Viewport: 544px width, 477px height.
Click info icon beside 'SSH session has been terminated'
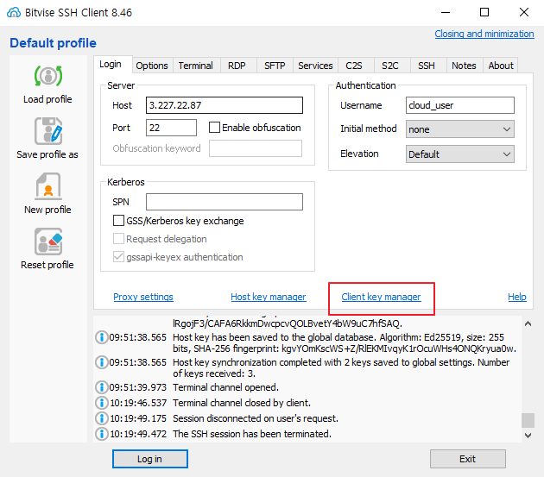[101, 434]
